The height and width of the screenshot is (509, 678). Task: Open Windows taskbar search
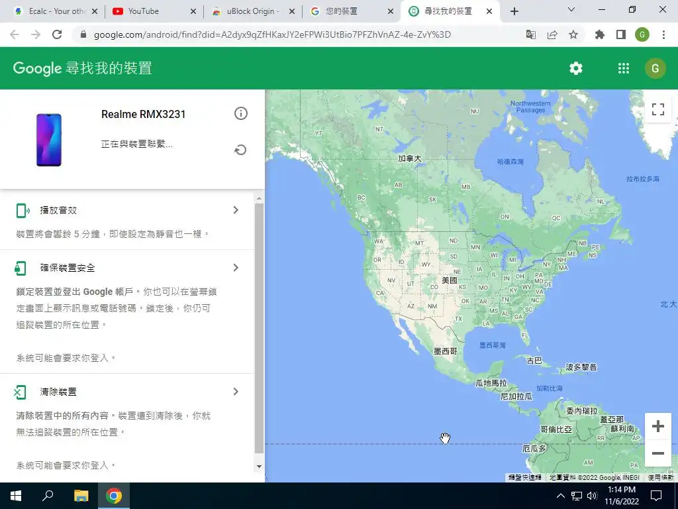click(x=48, y=496)
